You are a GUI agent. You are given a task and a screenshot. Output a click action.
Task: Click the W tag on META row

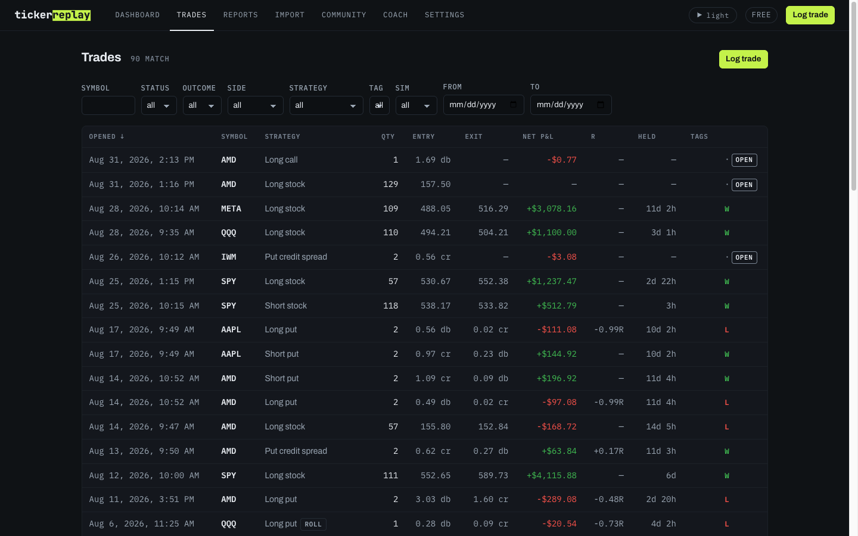coord(726,209)
